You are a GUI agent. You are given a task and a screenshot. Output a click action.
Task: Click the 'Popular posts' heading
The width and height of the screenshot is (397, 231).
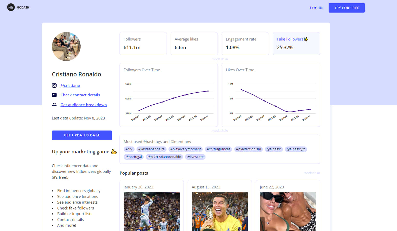pyautogui.click(x=134, y=173)
